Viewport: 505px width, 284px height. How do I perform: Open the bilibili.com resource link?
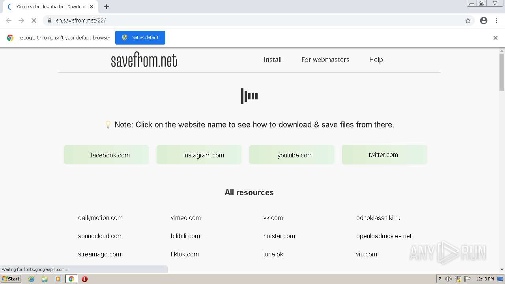(x=185, y=236)
